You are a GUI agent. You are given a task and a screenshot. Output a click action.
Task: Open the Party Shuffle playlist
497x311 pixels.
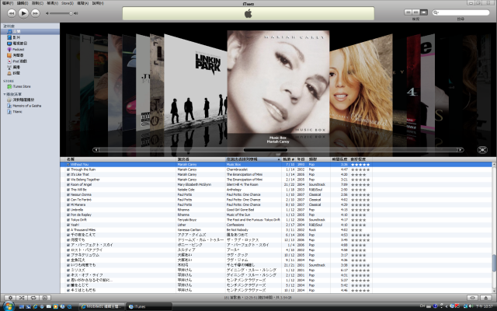click(x=30, y=100)
